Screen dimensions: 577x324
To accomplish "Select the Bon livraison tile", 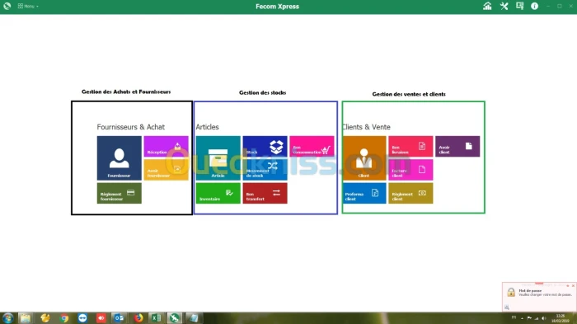I will (x=410, y=146).
